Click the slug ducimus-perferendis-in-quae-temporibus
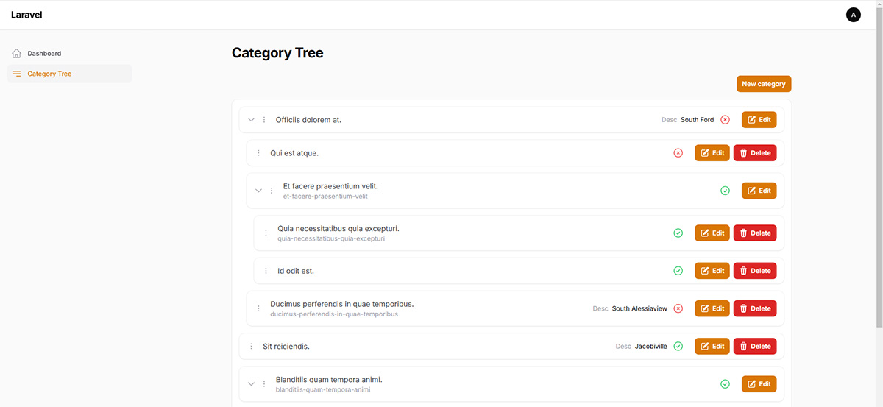 click(334, 314)
